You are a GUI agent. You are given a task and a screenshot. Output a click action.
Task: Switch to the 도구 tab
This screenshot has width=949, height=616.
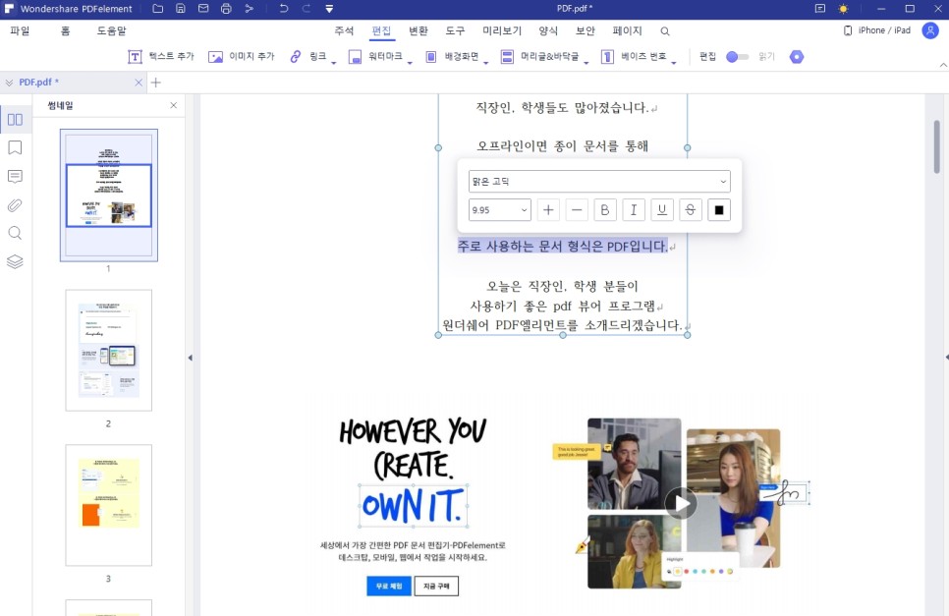455,30
